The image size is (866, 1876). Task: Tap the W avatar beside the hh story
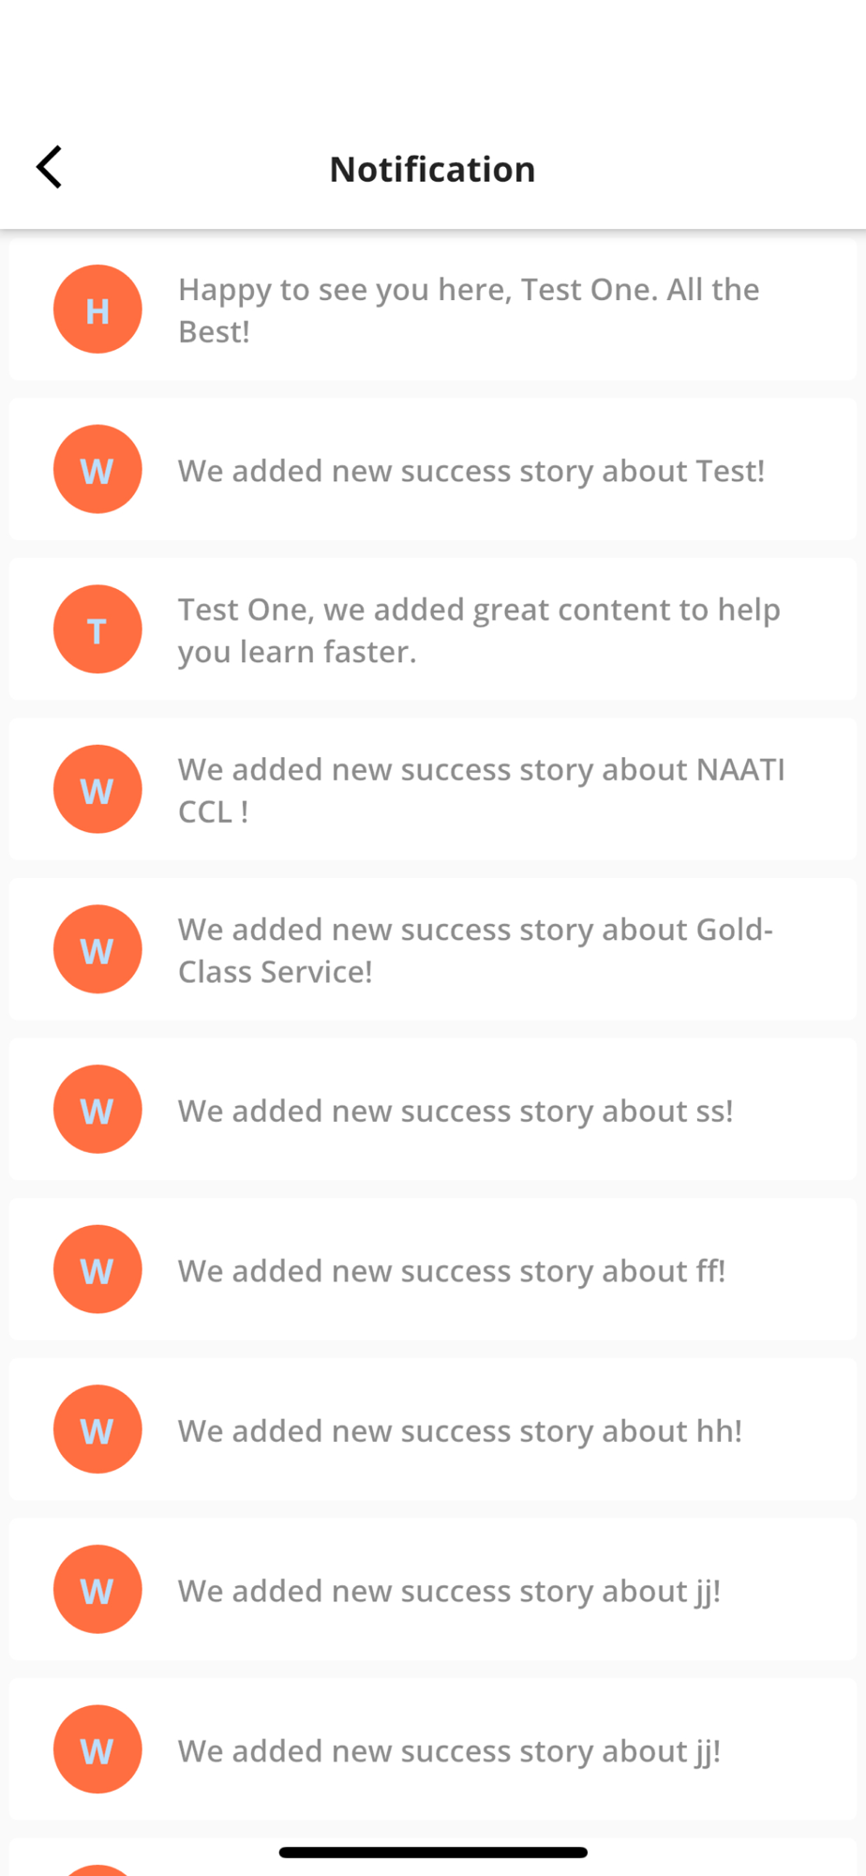[97, 1430]
